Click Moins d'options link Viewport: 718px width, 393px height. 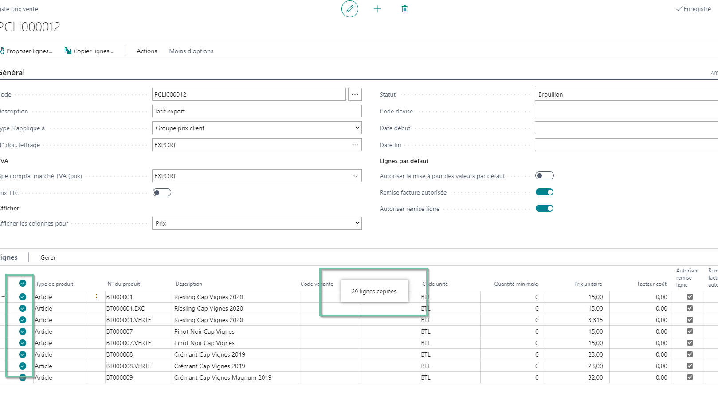click(191, 51)
